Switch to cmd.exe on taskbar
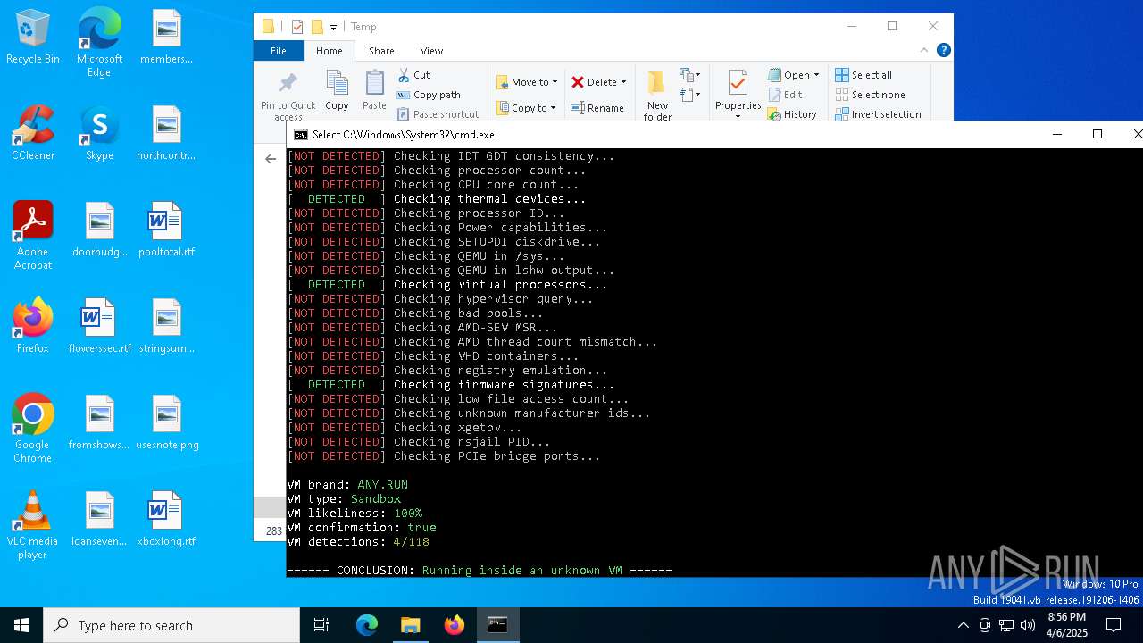The width and height of the screenshot is (1143, 643). [497, 625]
